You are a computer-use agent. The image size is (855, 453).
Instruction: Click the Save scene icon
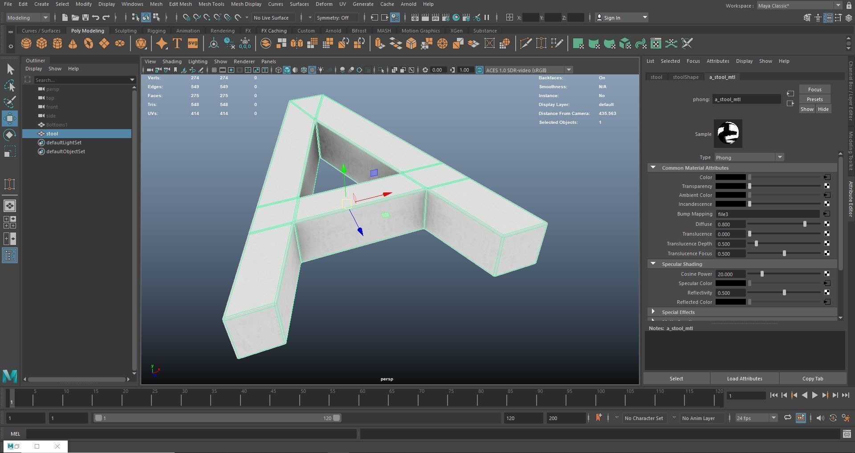[85, 18]
